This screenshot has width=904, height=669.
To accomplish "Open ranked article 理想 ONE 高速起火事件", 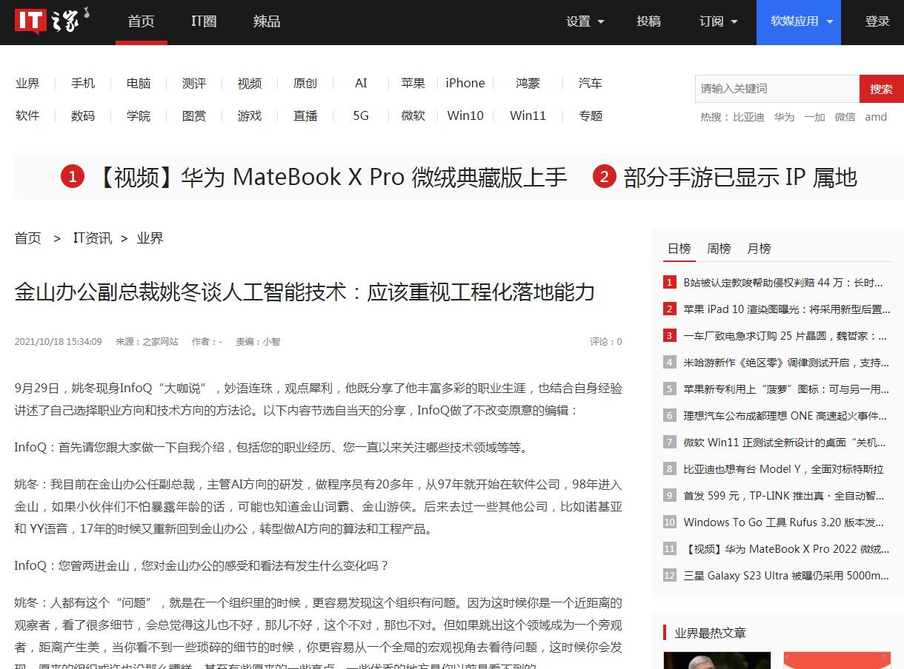I will coord(785,416).
